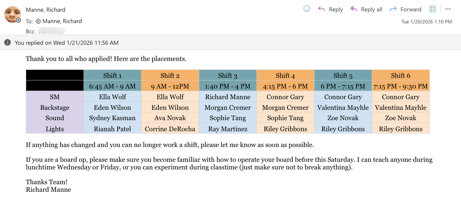Click the smiley emoji reaction icon
The image size is (461, 199).
click(x=307, y=9)
